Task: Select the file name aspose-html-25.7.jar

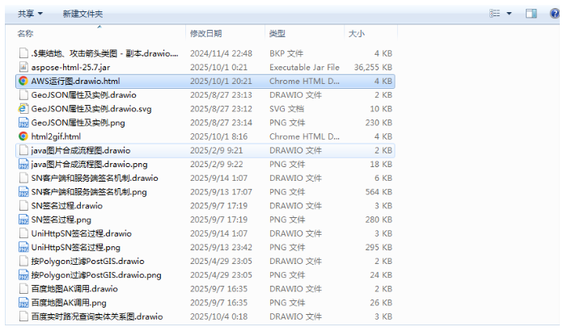Action: point(70,67)
